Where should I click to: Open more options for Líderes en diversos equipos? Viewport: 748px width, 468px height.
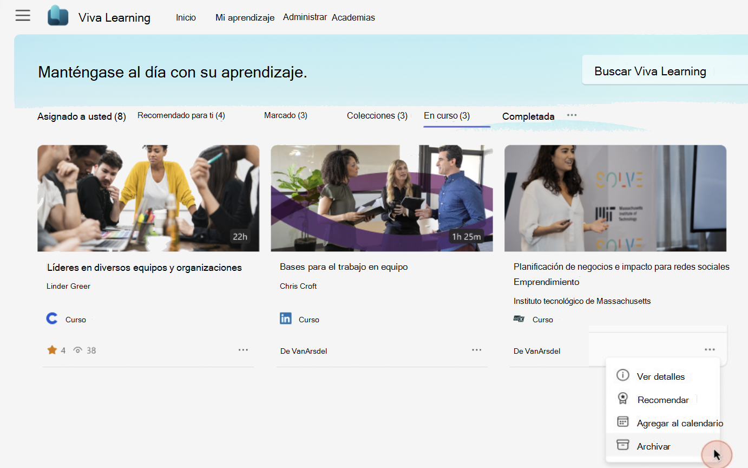point(243,350)
